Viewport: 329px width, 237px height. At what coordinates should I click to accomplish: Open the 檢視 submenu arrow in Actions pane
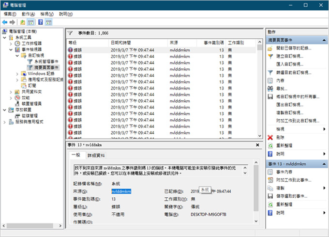pyautogui.click(x=324, y=129)
